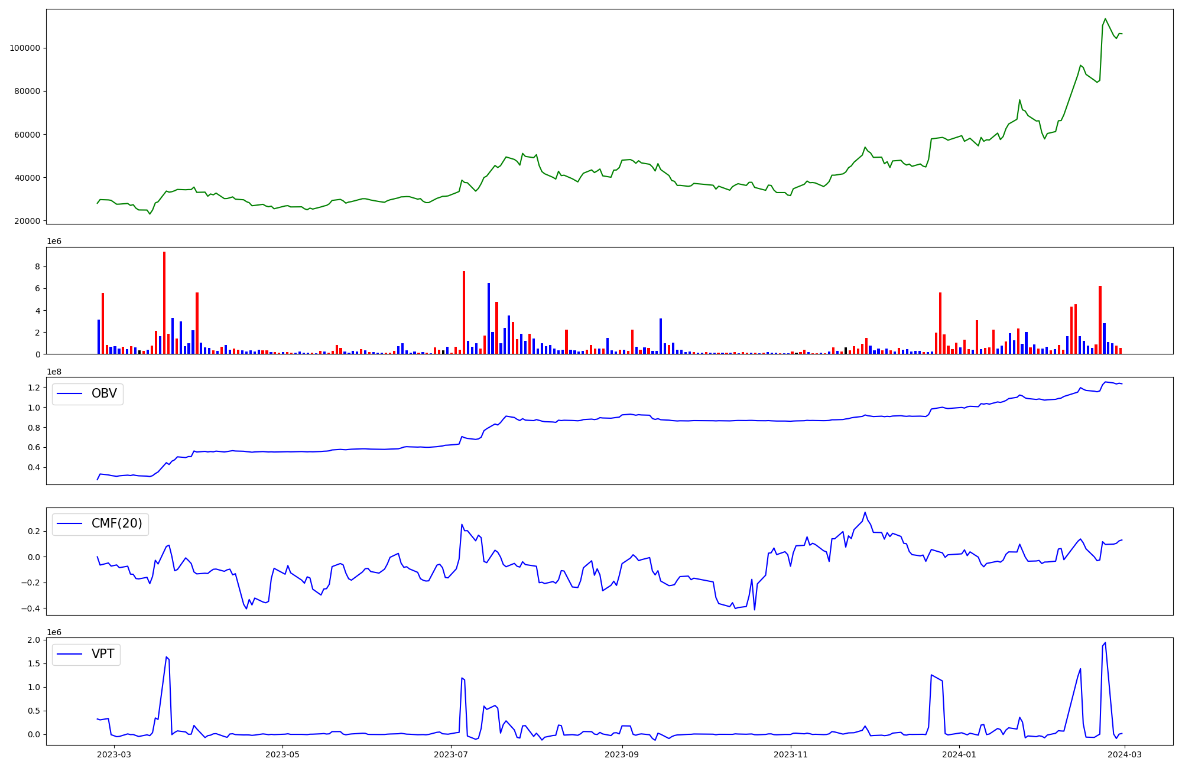The width and height of the screenshot is (1182, 768).
Task: Click the tallest blue volume bar in July 2023
Action: tap(489, 318)
